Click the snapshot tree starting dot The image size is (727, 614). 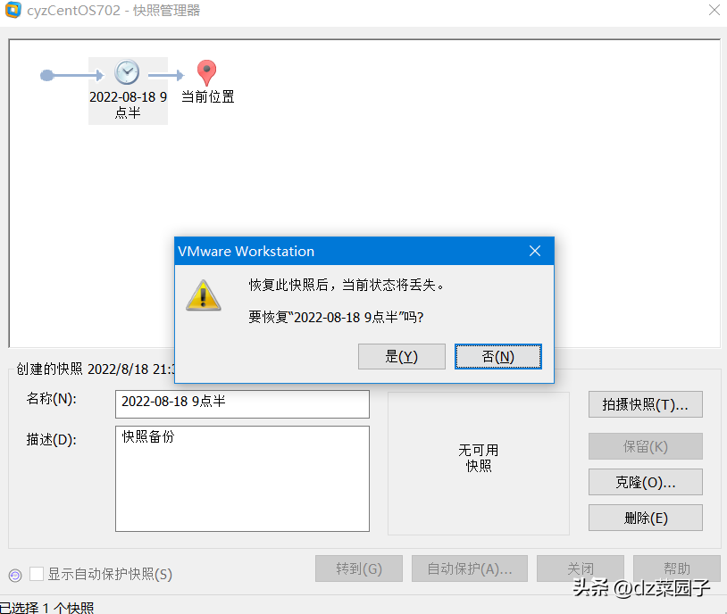(x=46, y=75)
